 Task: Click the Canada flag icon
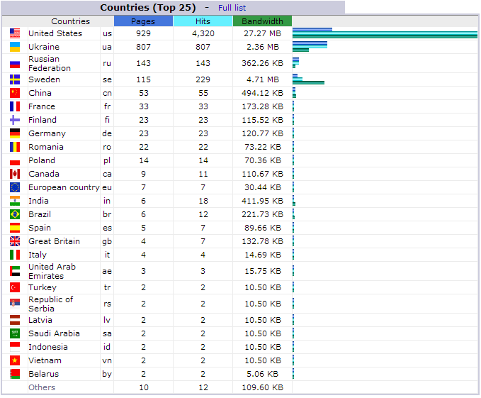click(15, 174)
